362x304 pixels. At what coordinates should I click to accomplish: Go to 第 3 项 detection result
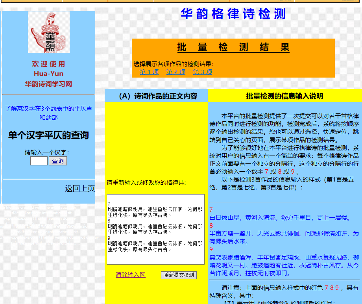coord(202,72)
